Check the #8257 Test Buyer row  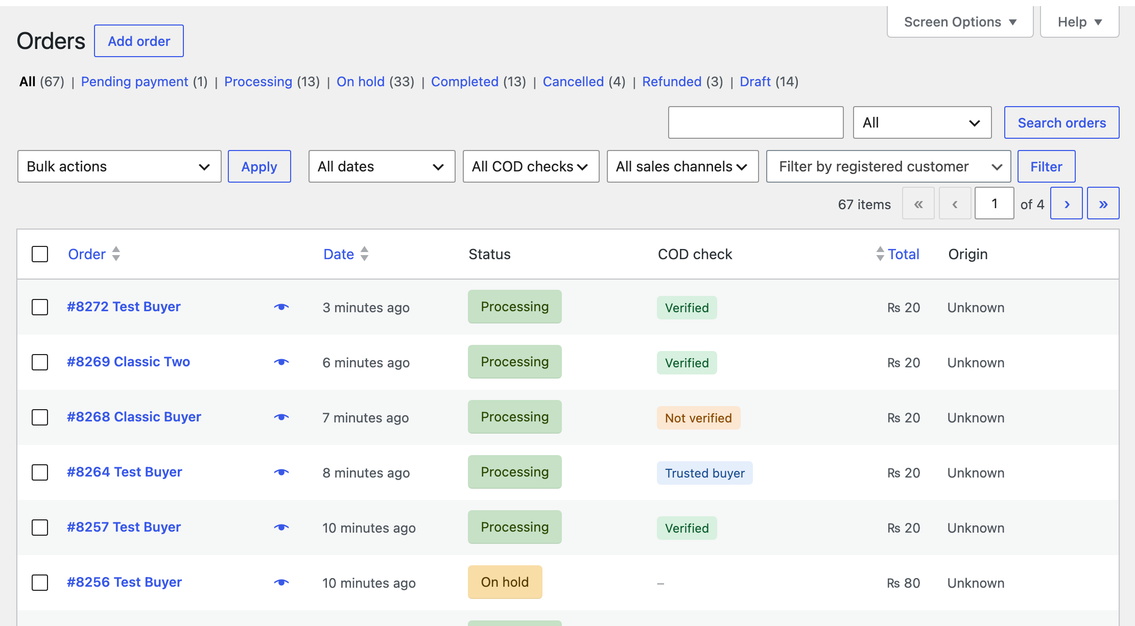[x=40, y=528]
